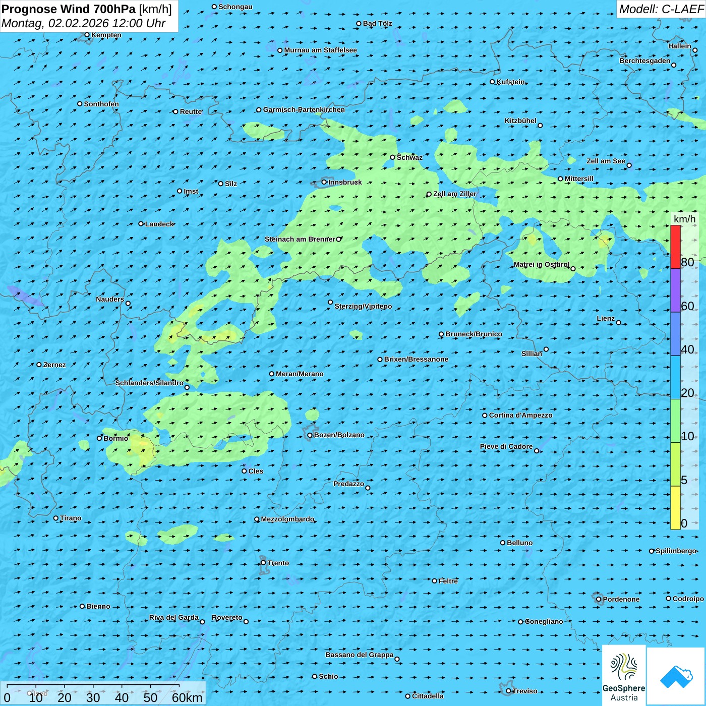Click the Bruneck/Brunico label

tap(474, 334)
